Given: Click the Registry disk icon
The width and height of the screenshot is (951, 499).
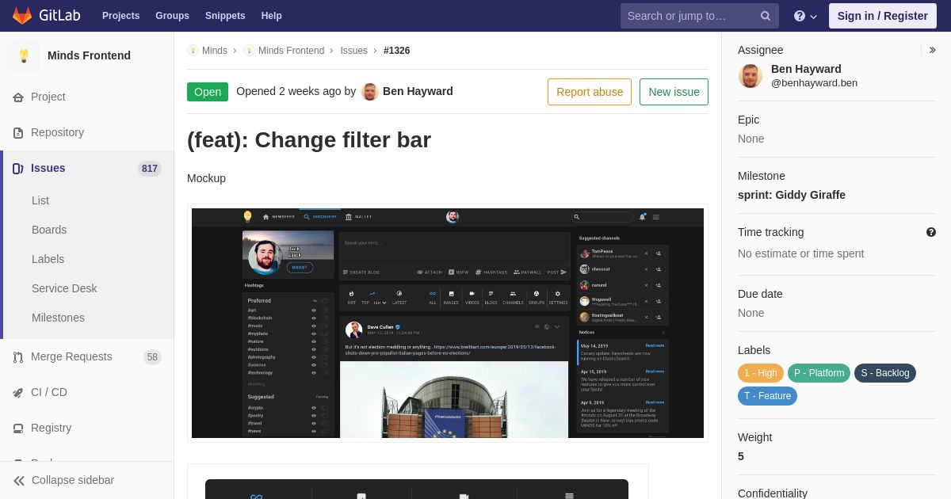Looking at the screenshot, I should tap(18, 429).
